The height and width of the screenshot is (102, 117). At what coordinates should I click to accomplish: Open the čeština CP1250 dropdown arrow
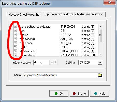pos(100,63)
